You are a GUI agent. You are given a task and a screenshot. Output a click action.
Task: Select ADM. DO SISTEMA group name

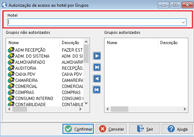(32, 56)
